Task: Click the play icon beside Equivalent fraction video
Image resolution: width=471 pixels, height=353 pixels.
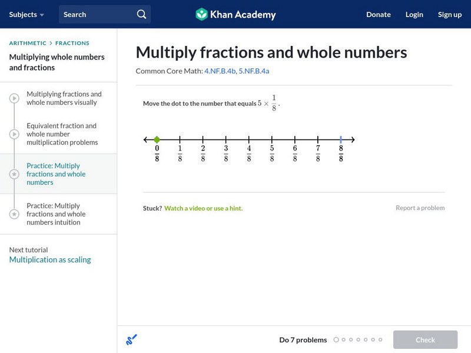Action: click(x=14, y=134)
